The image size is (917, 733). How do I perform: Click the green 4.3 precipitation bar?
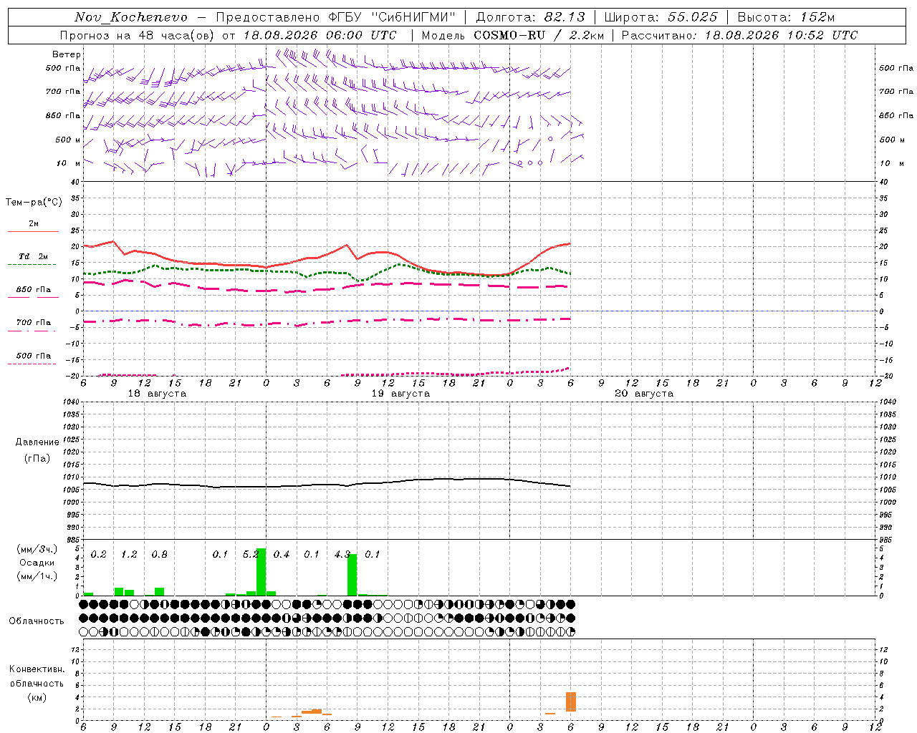tap(352, 575)
